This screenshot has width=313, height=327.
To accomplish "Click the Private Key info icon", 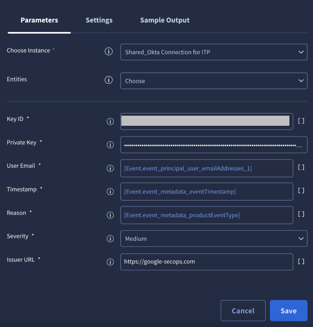I will pos(110,145).
